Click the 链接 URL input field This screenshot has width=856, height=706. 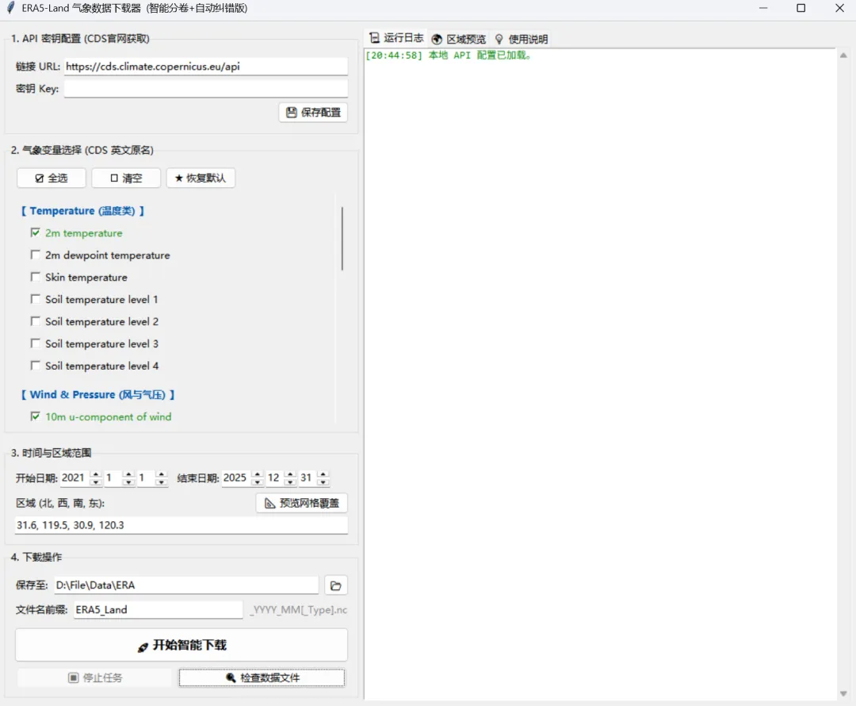(x=206, y=67)
